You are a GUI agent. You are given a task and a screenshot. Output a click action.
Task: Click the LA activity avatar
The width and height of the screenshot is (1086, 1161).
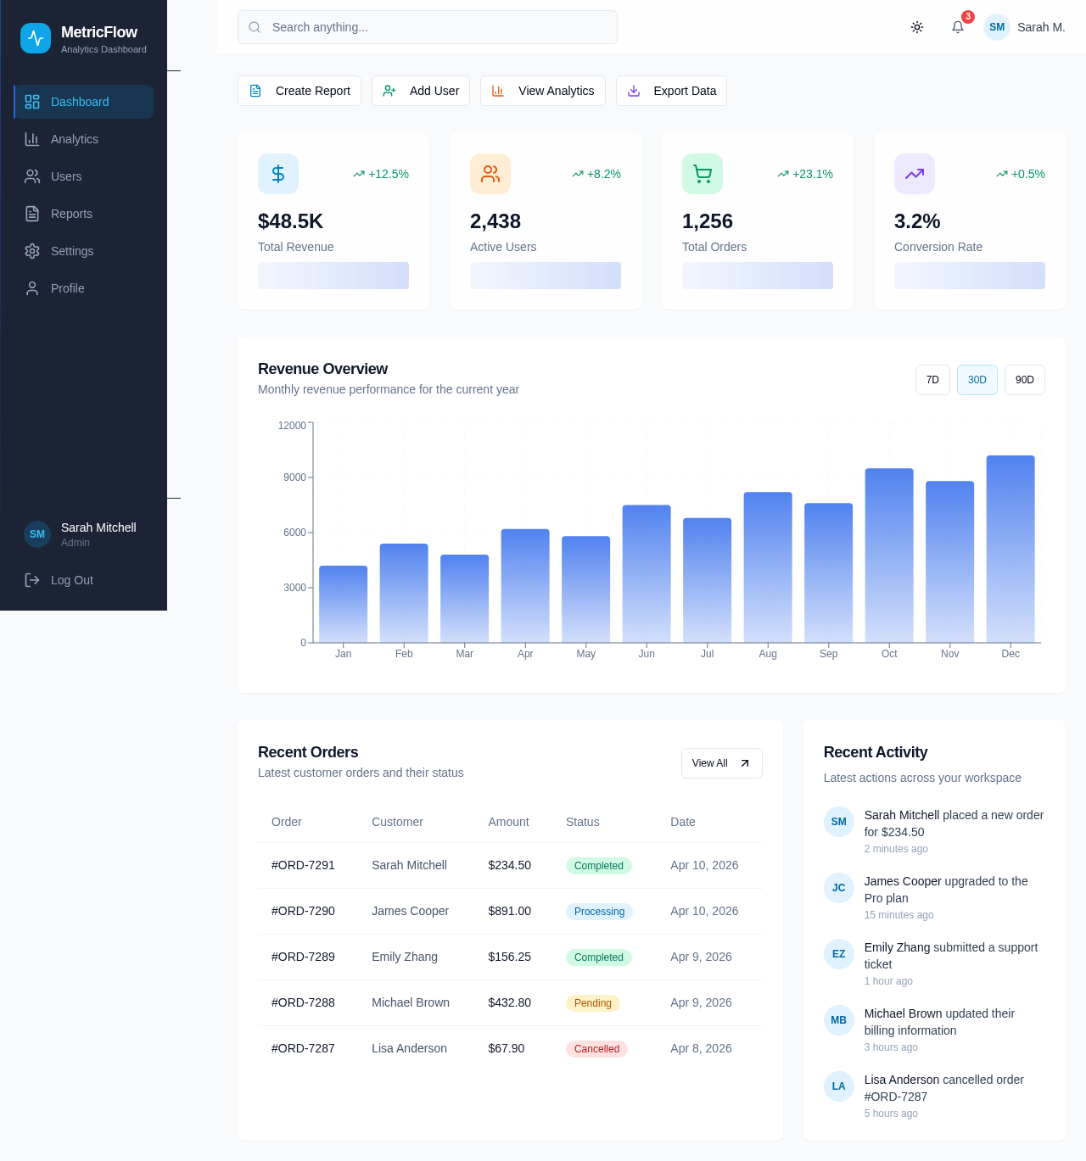[x=839, y=1086]
